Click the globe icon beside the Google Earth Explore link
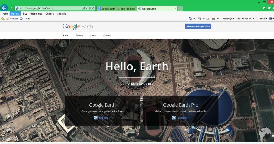 click(96, 118)
